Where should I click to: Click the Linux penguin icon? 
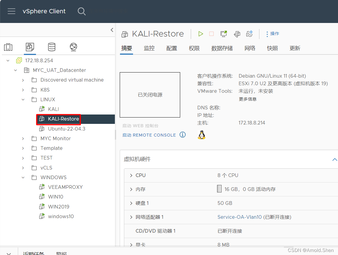[x=202, y=135]
